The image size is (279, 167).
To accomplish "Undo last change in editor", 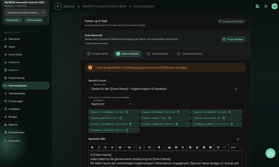I will coord(218,147).
